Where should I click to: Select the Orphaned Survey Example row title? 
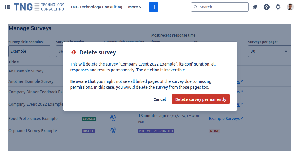click(33, 131)
